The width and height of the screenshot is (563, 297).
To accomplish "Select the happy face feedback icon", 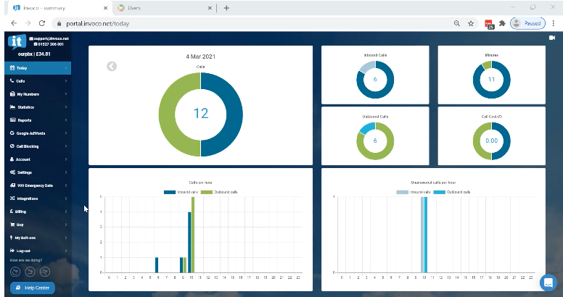I will coord(15,272).
